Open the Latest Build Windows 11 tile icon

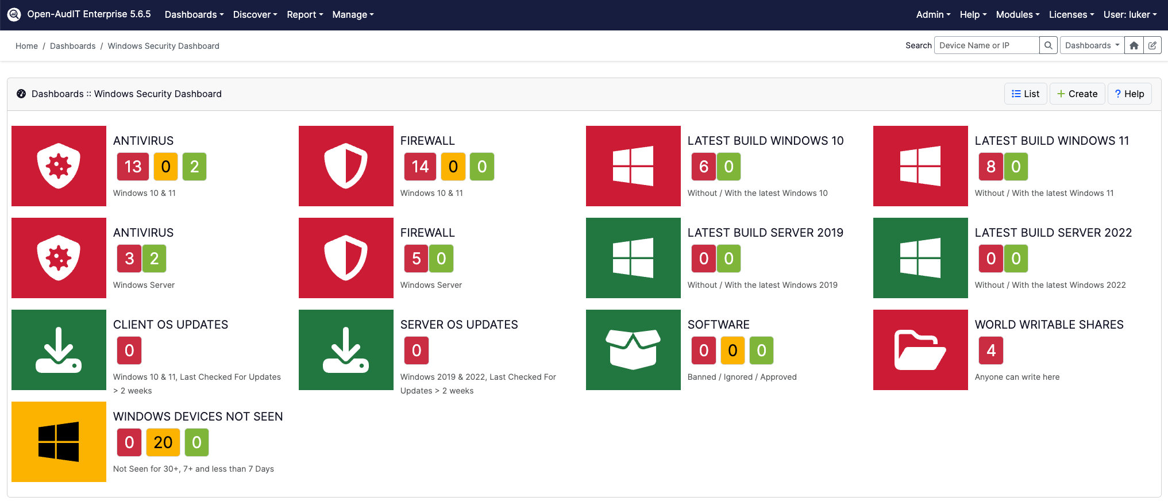click(x=920, y=166)
